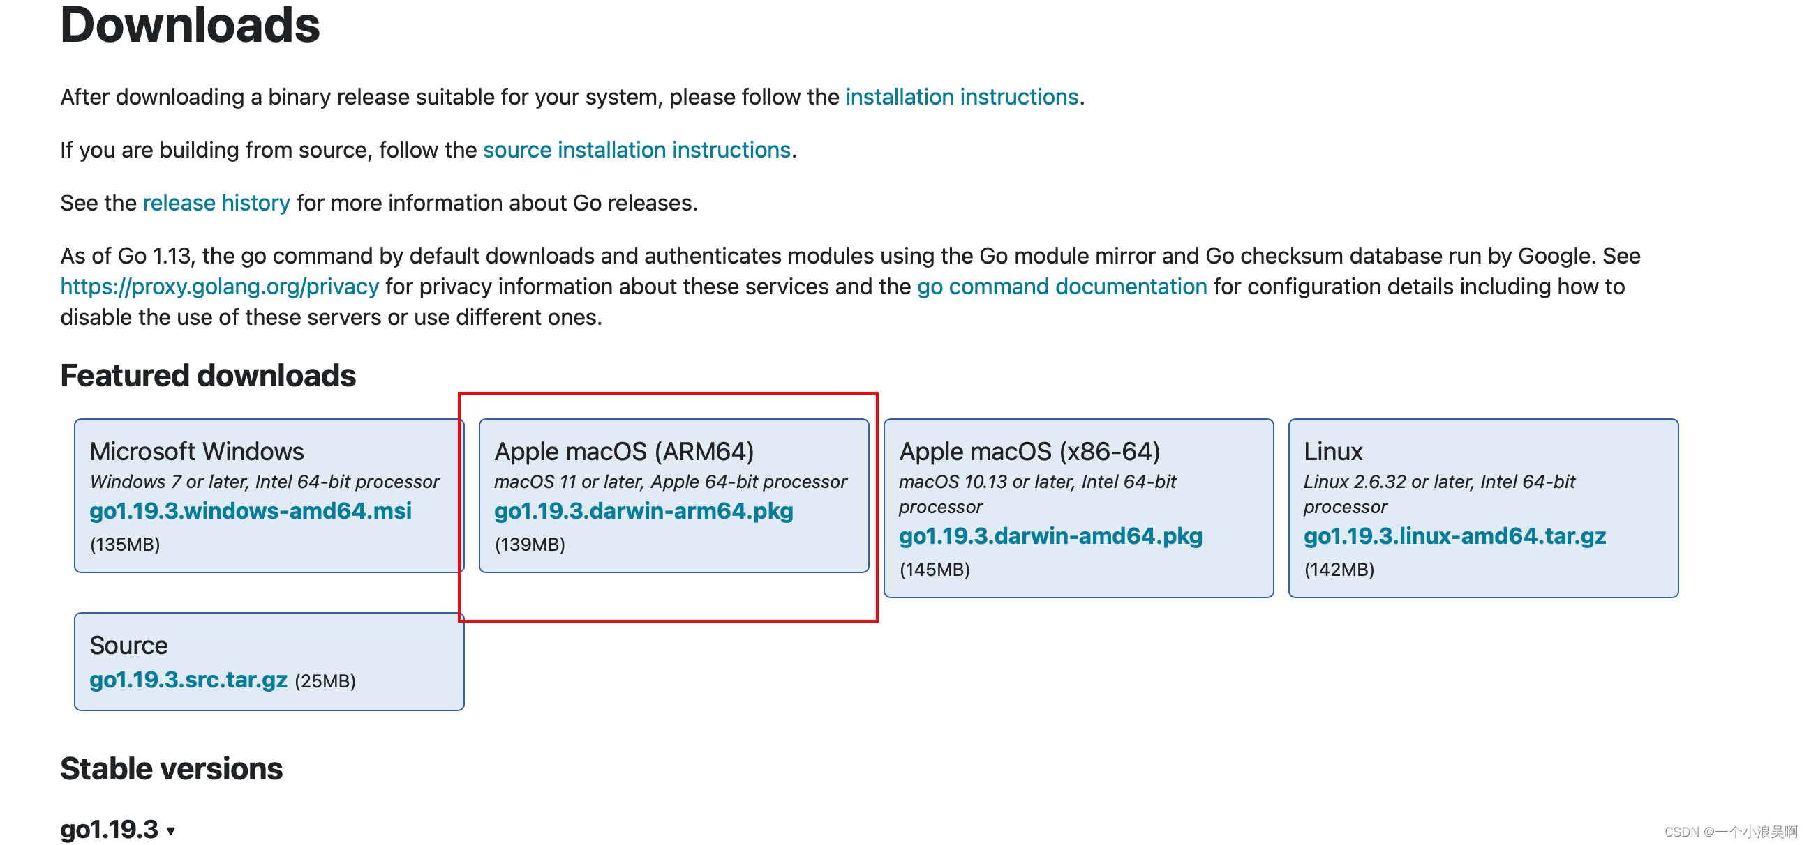Collapse the go1.19.3 stable version arrow
This screenshot has height=845, width=1809.
[171, 831]
